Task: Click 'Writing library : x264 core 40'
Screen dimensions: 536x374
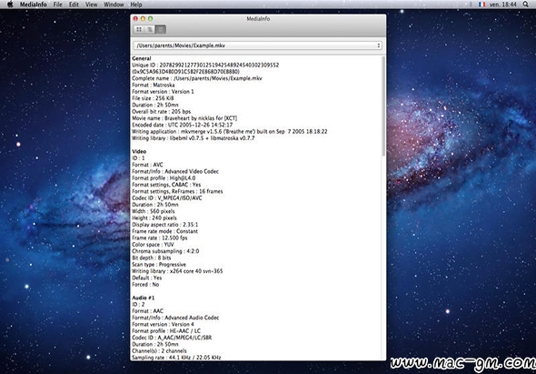Action: (x=177, y=271)
